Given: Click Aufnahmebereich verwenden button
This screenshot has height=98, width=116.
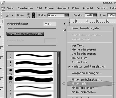Looking at the screenshot, I should tap(25, 34).
